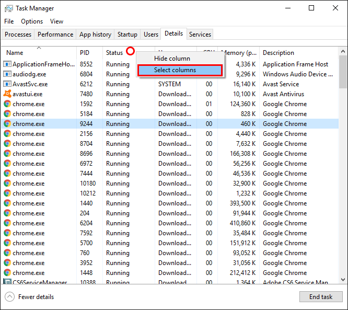
Task: Open the App history tab
Action: [x=95, y=35]
